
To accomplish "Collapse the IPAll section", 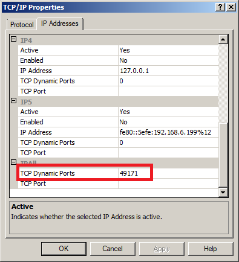I will point(13,162).
